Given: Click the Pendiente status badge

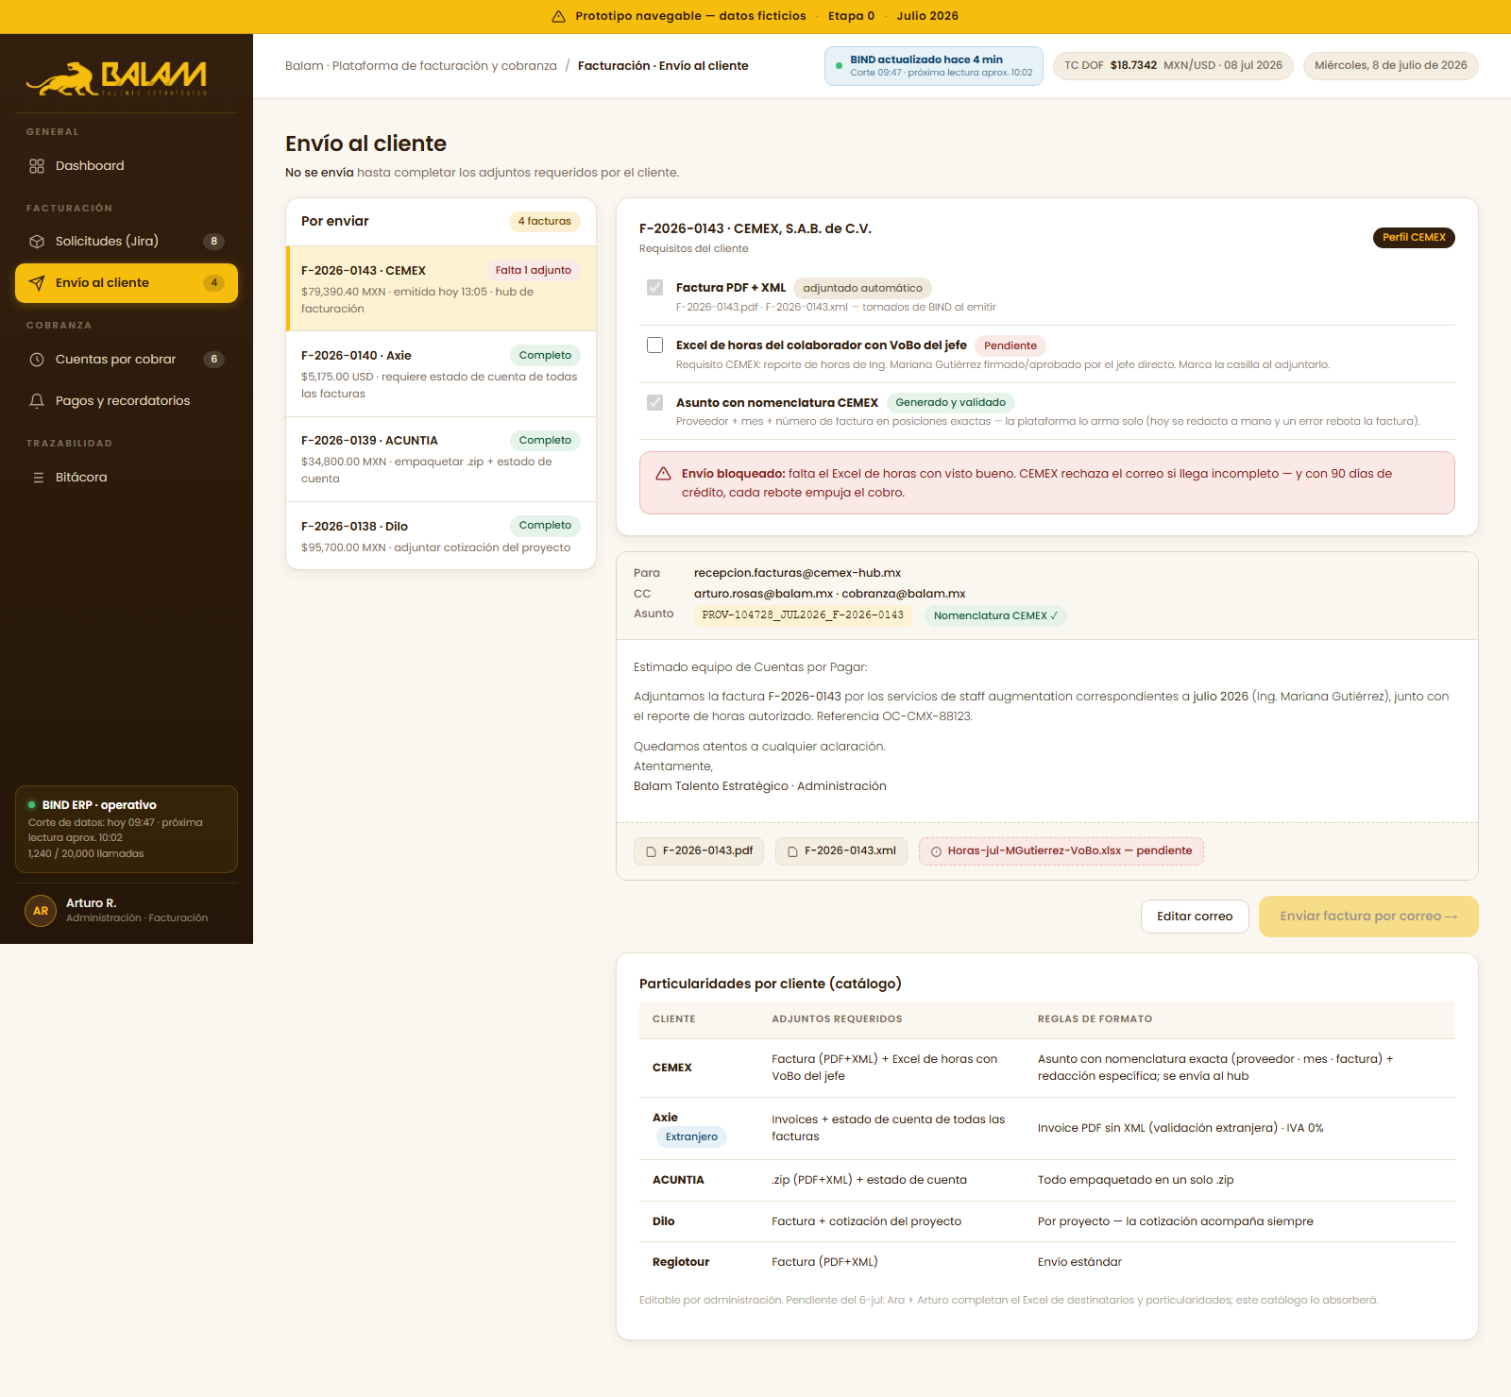Looking at the screenshot, I should [x=1010, y=346].
